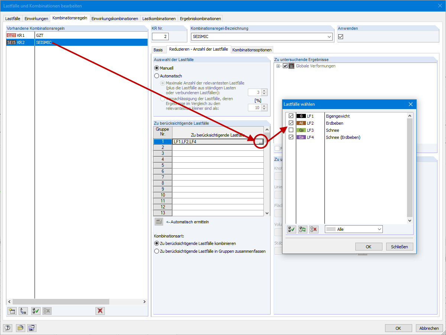Expand Globale Verformungen tree node
This screenshot has height=335, width=446.
pyautogui.click(x=278, y=66)
